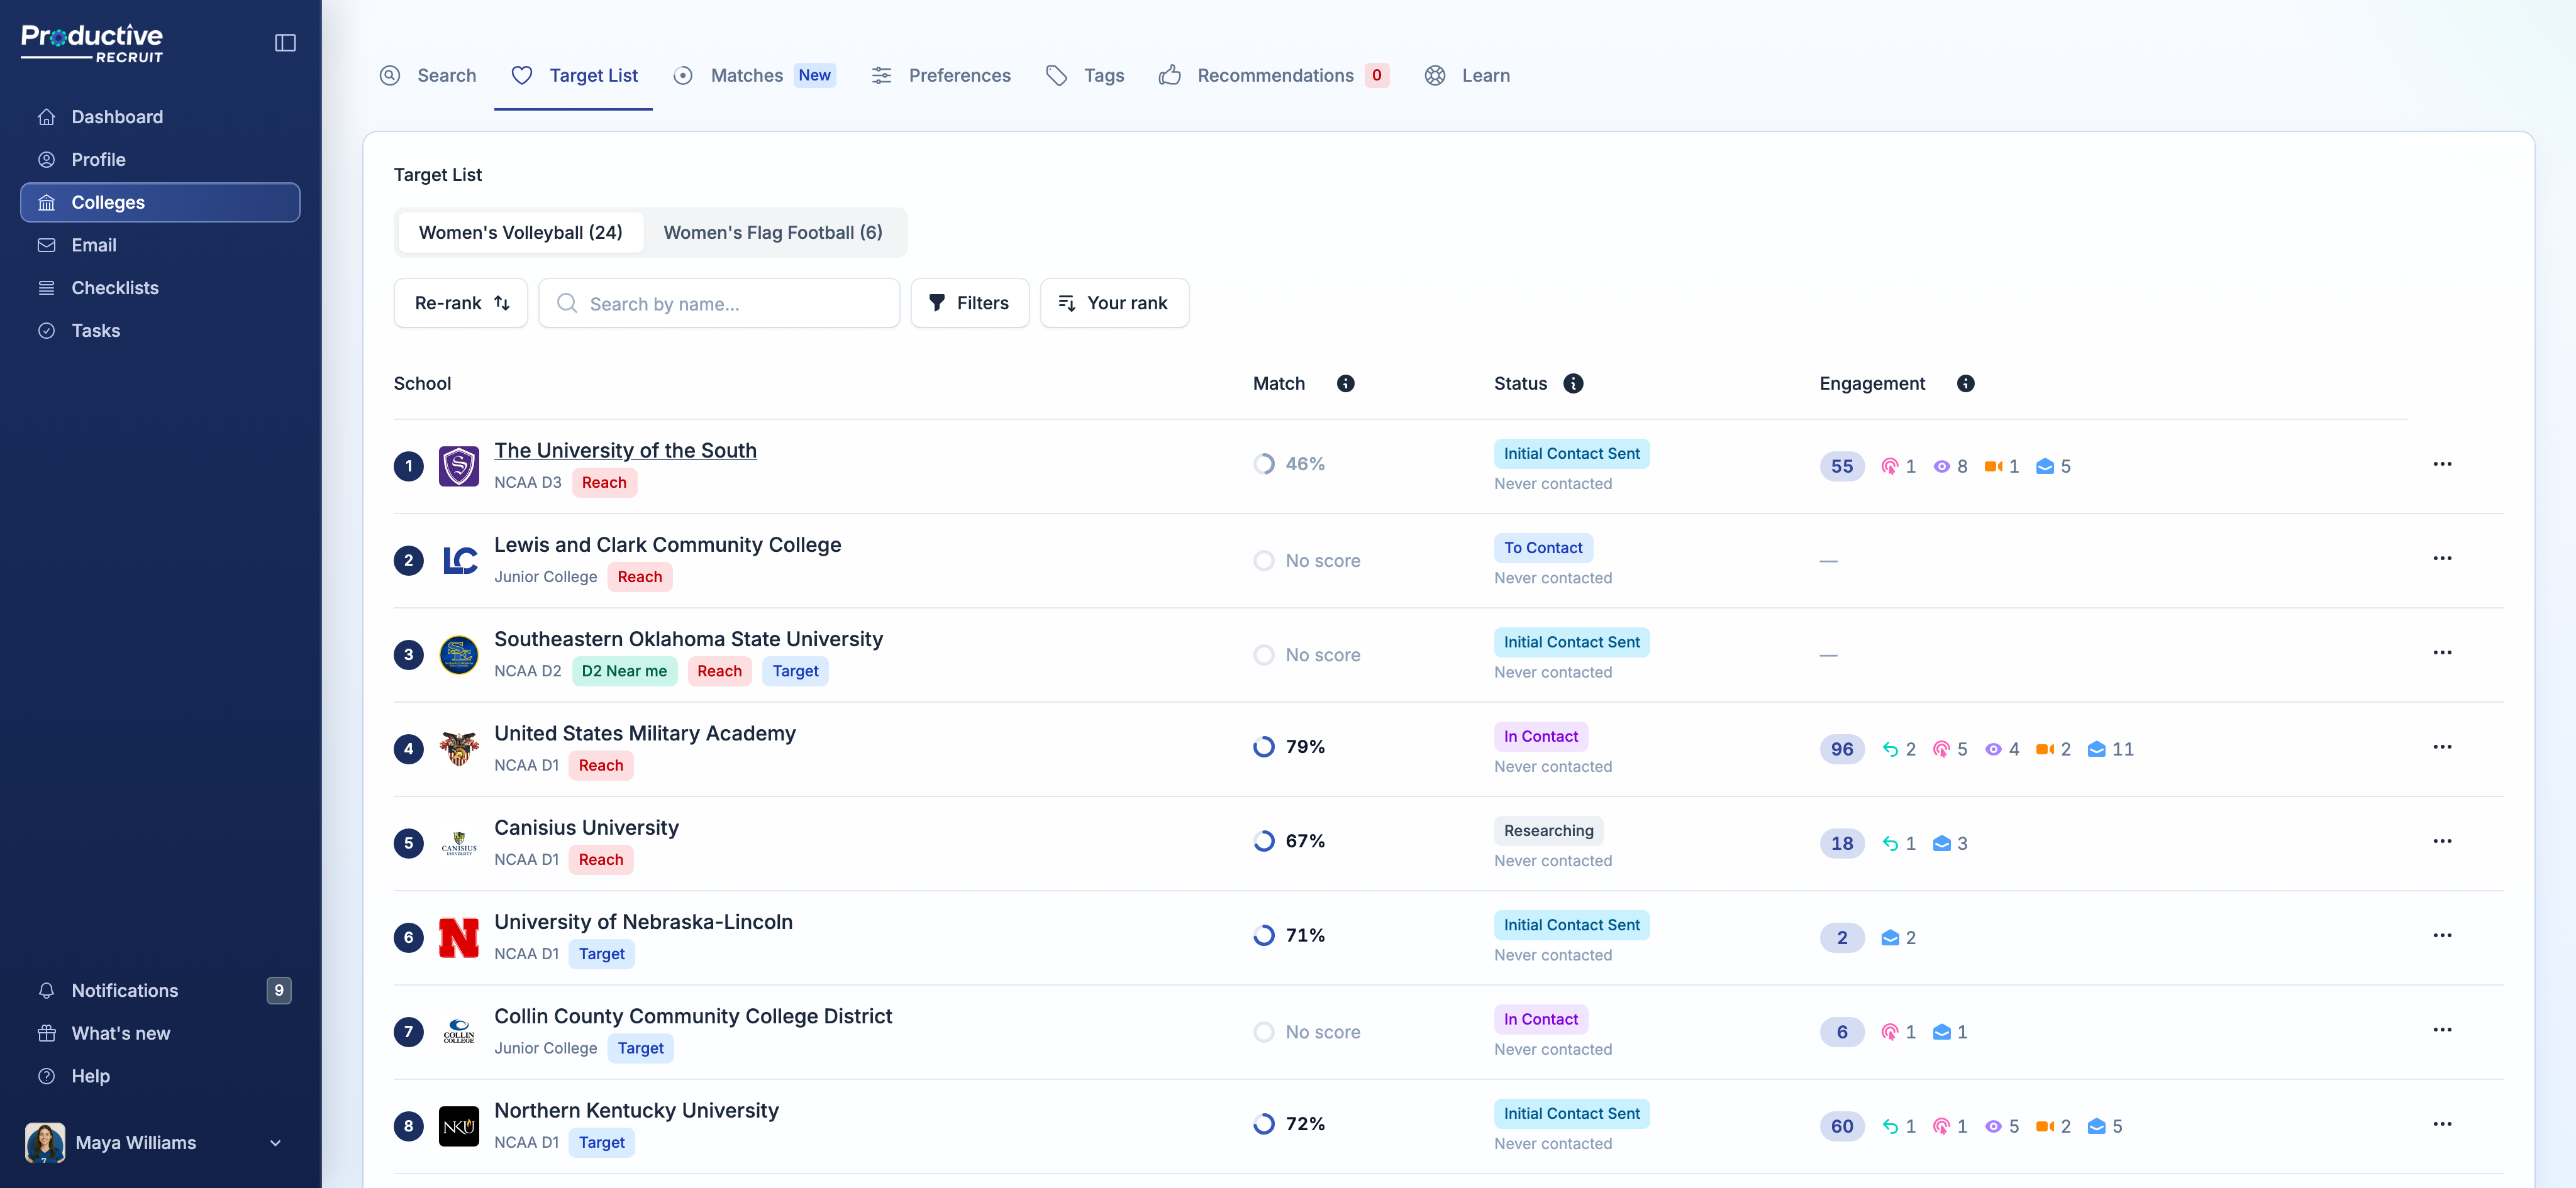Select Women's Volleyball (24) list
This screenshot has height=1188, width=2576.
point(520,233)
